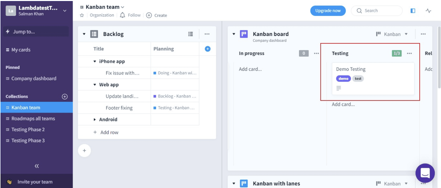
Task: Collapse the Backlog widget
Action: tap(84, 34)
